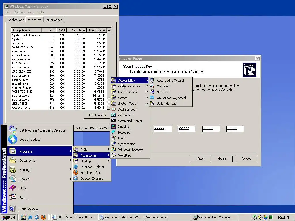
Task: Expand the Games submenu
Action: (130, 98)
